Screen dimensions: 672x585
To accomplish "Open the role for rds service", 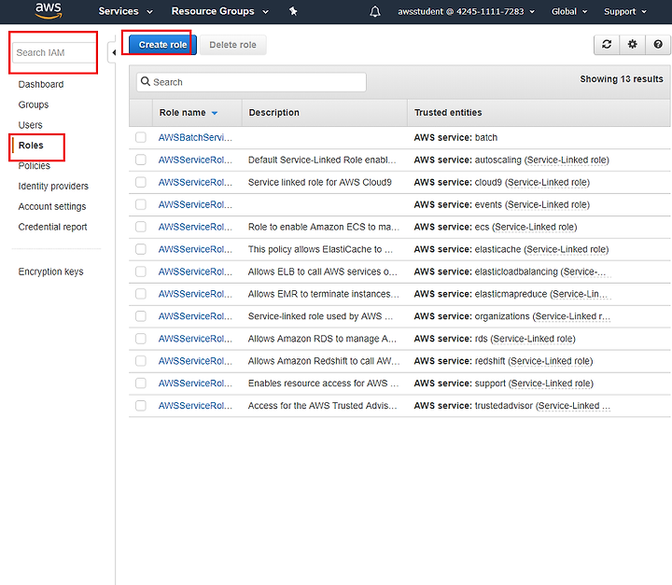I will tap(195, 339).
